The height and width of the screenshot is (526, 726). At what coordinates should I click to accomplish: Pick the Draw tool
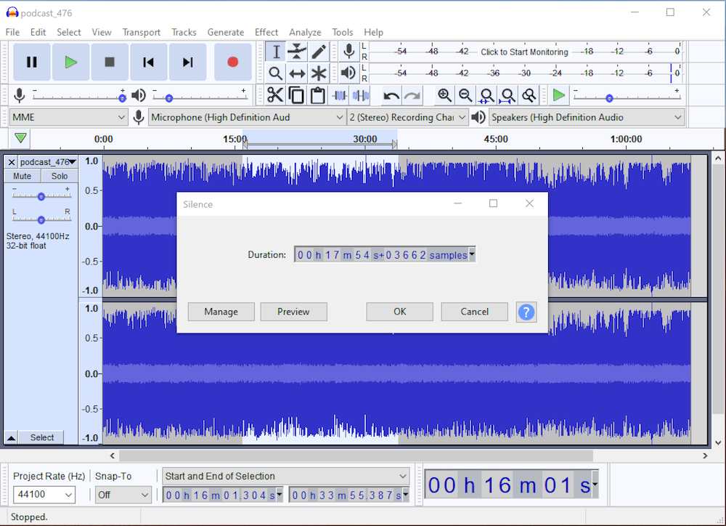tap(317, 52)
